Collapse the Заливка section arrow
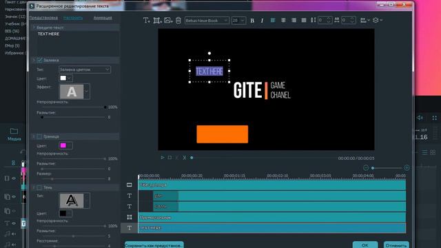Viewport: 441px width, 248px height. [x=34, y=60]
